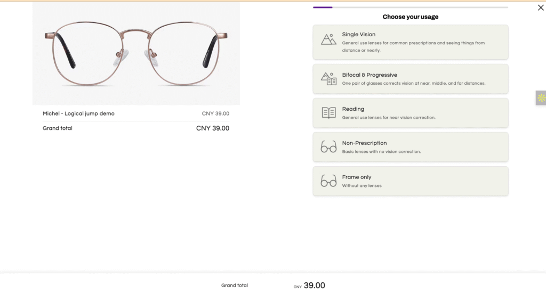Image resolution: width=546 pixels, height=294 pixels.
Task: Click the Michel glasses product image
Action: click(136, 53)
